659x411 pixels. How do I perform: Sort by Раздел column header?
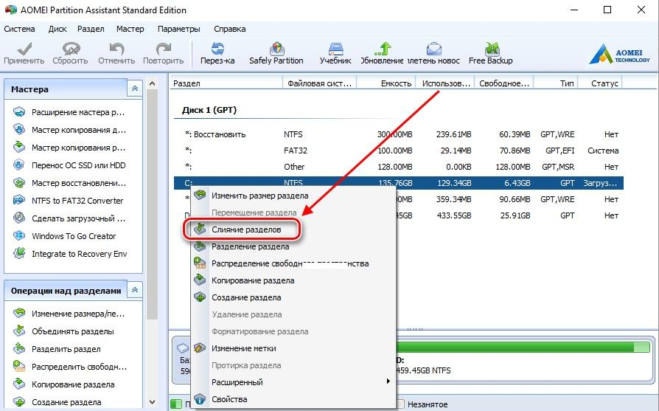(x=226, y=83)
